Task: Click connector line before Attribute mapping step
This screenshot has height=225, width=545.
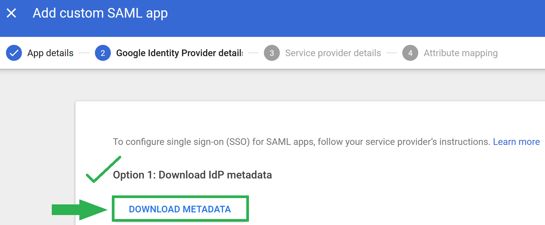Action: pyautogui.click(x=392, y=53)
